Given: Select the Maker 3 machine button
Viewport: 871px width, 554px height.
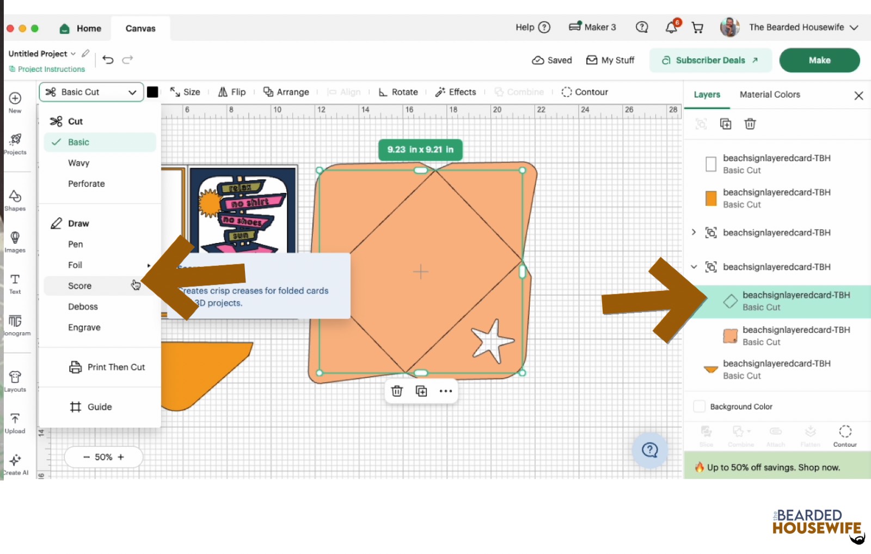Looking at the screenshot, I should 592,27.
